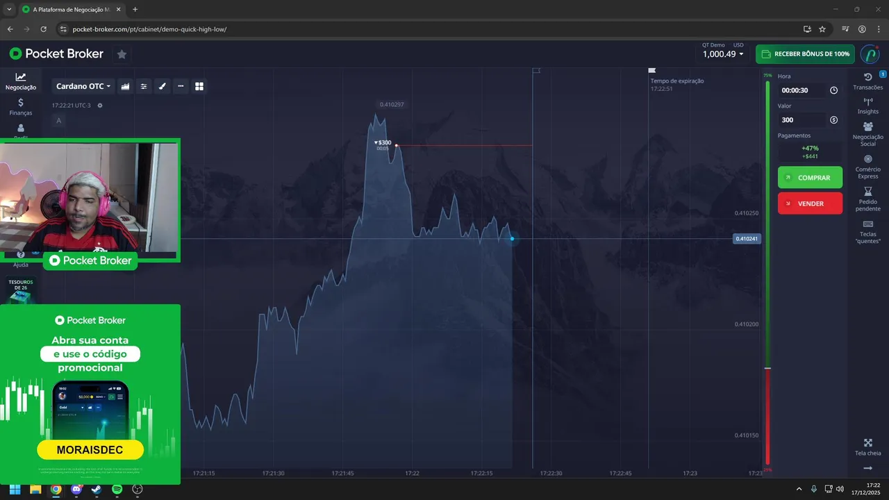889x500 pixels.
Task: Open Windows Start menu
Action: [15, 489]
